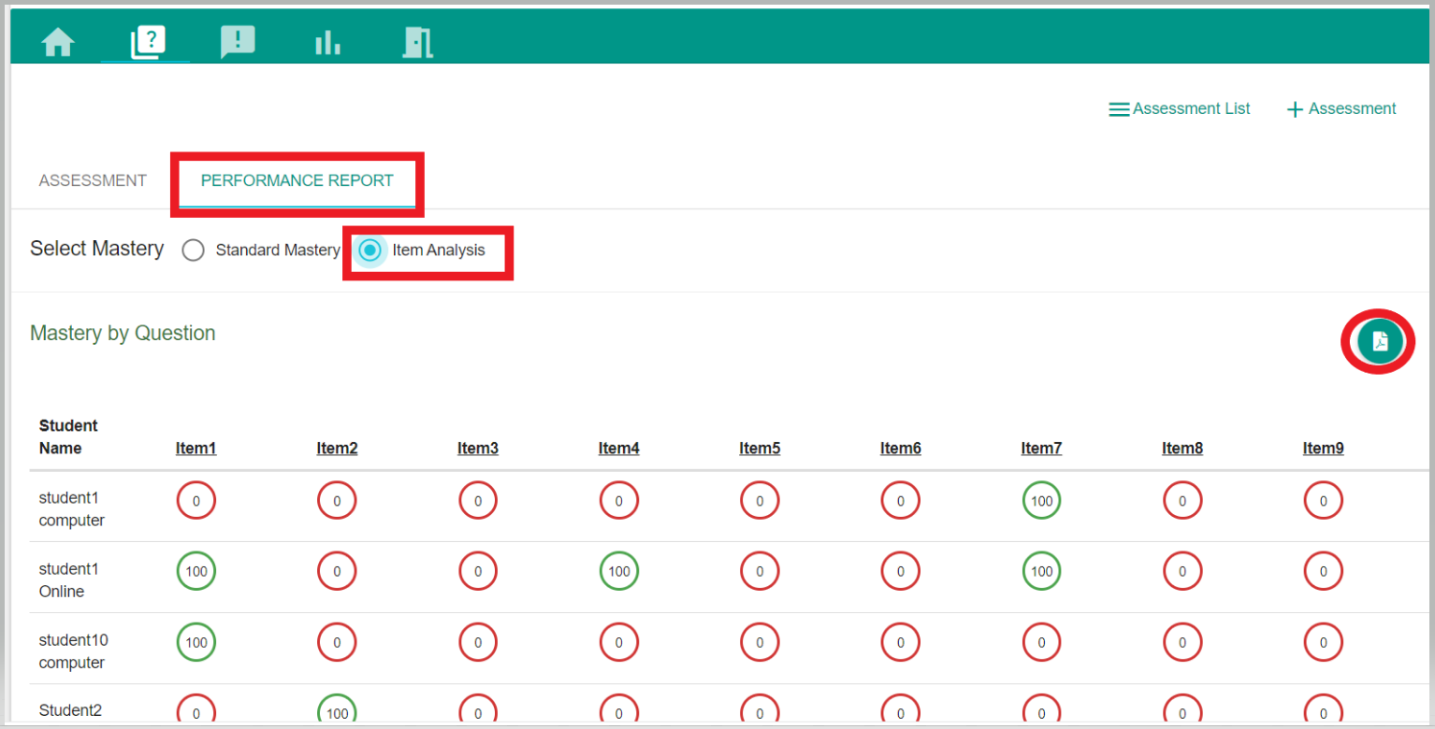Open the Assessments question-mark icon
Viewport: 1435px width, 729px height.
coord(147,42)
